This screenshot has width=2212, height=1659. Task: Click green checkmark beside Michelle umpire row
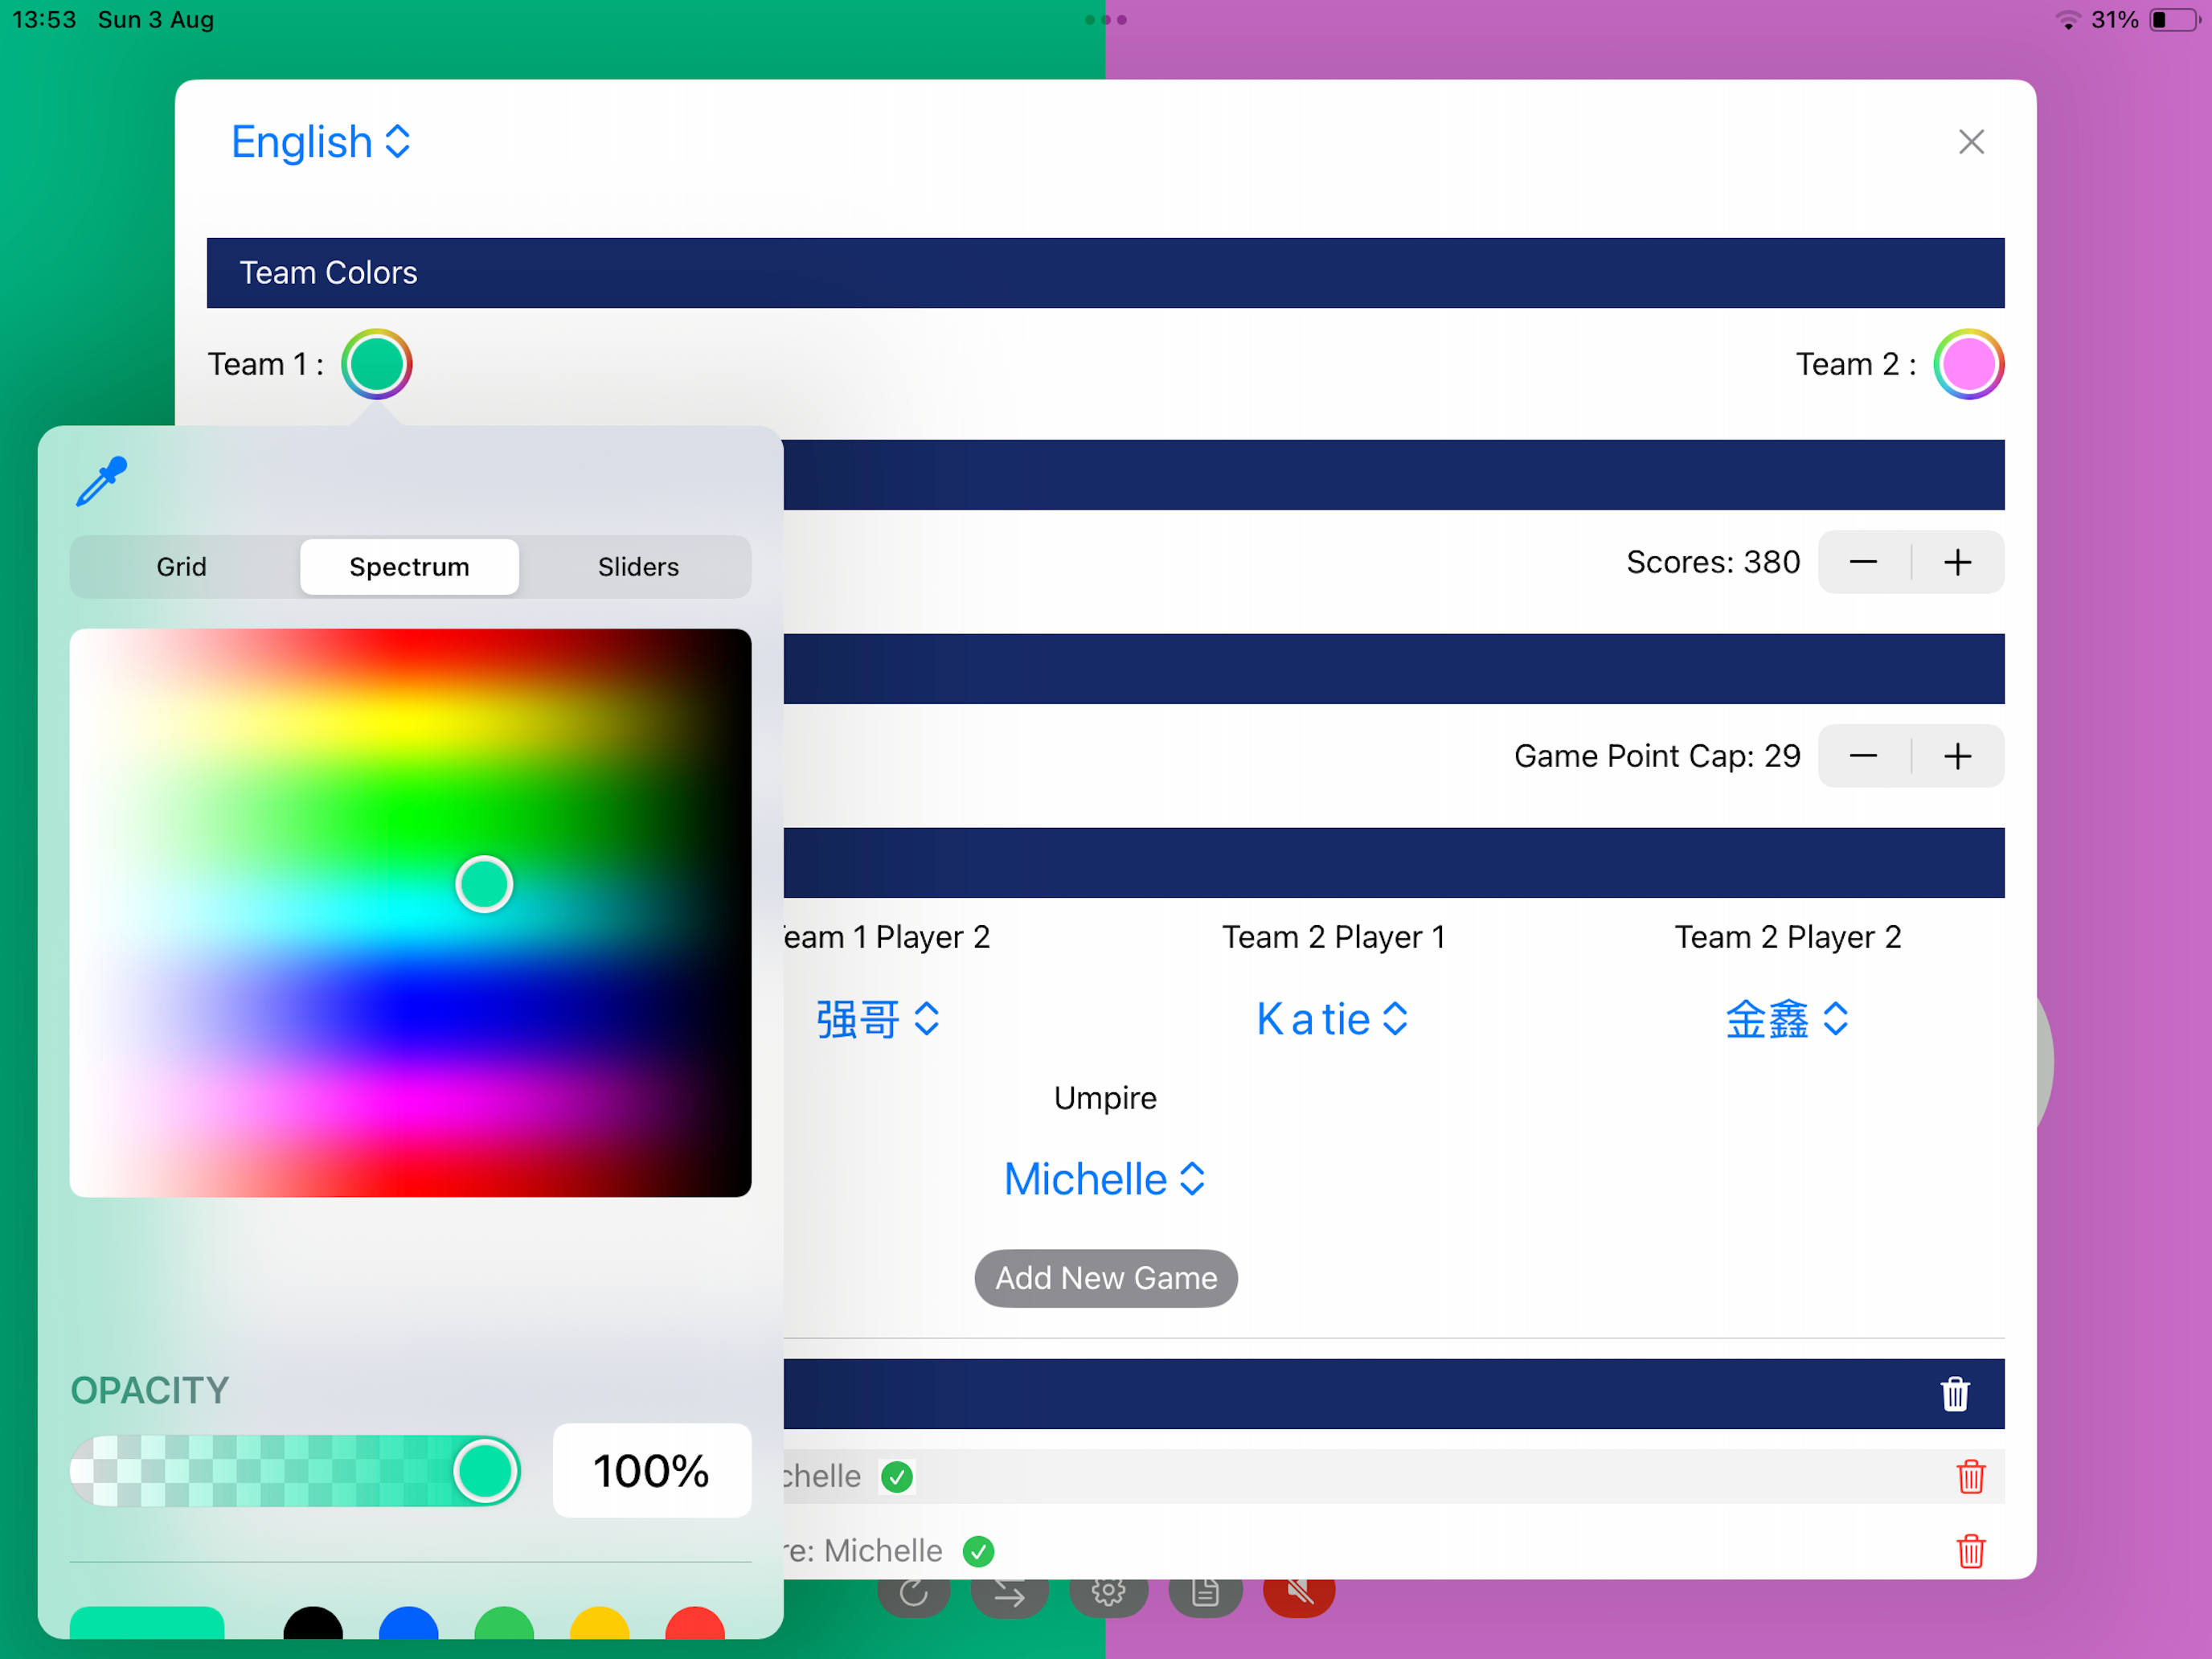tap(978, 1551)
